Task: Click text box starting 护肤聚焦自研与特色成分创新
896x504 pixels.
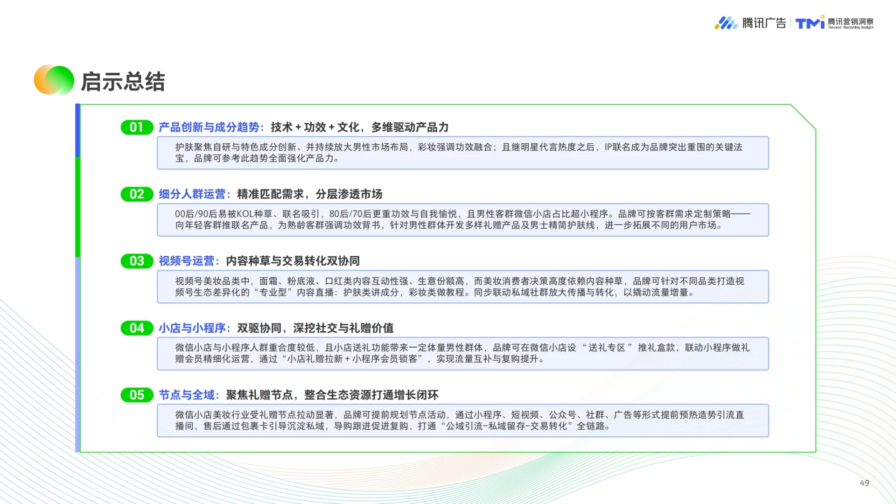Action: tap(463, 153)
